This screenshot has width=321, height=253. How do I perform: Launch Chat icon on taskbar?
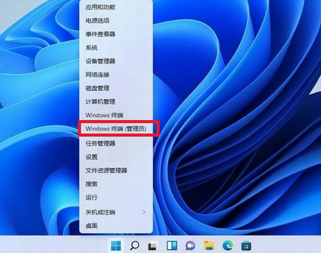(x=190, y=245)
